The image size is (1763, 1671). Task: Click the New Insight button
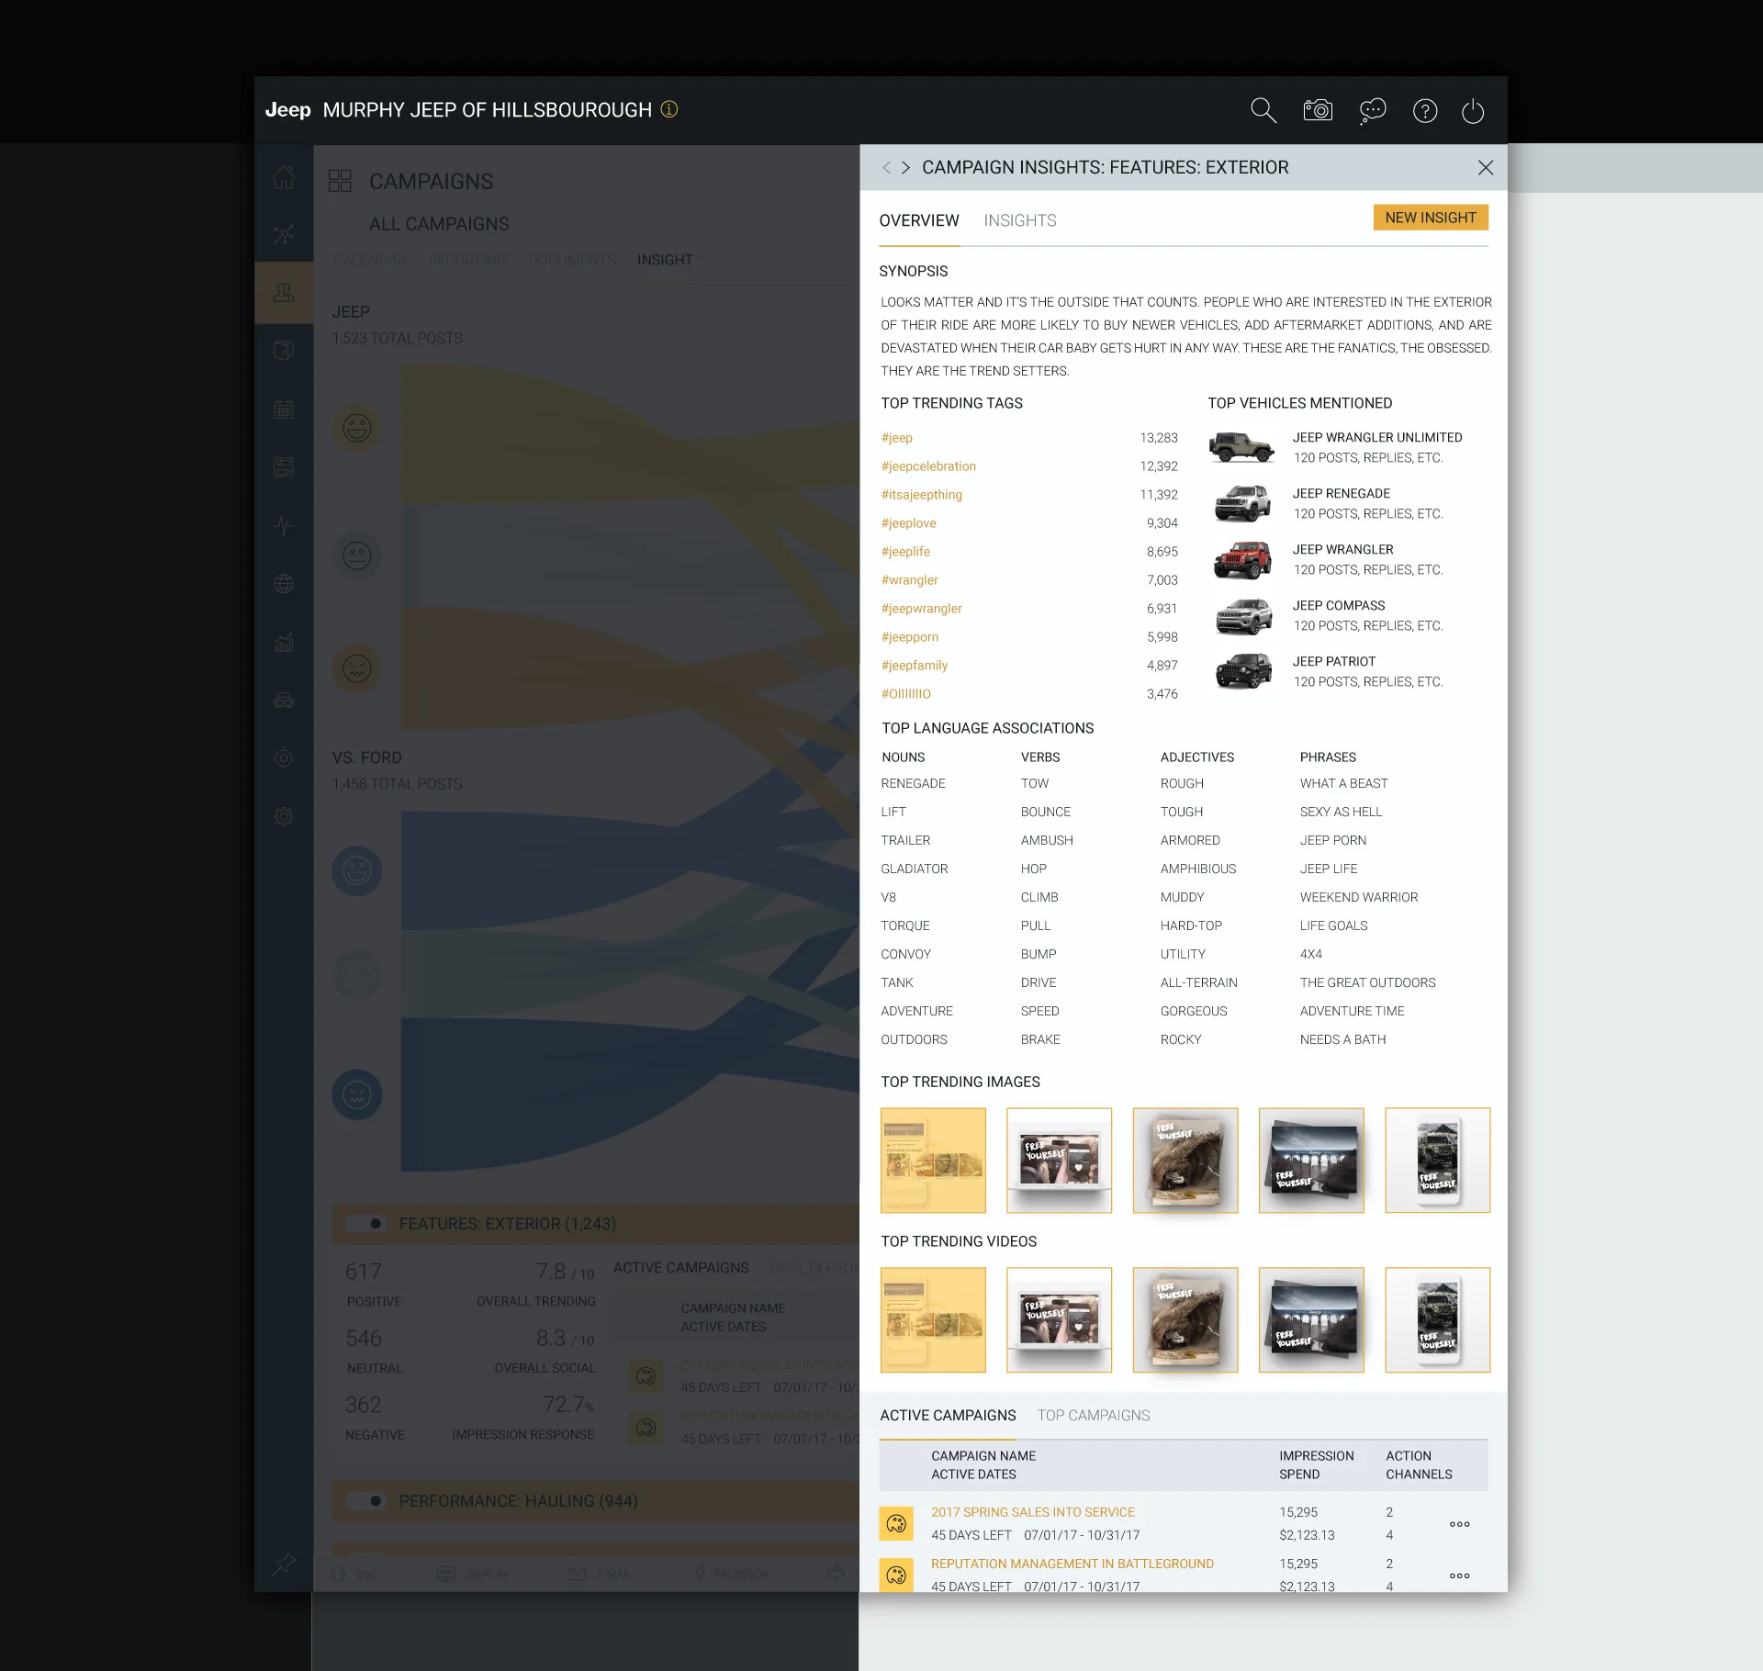(1431, 218)
